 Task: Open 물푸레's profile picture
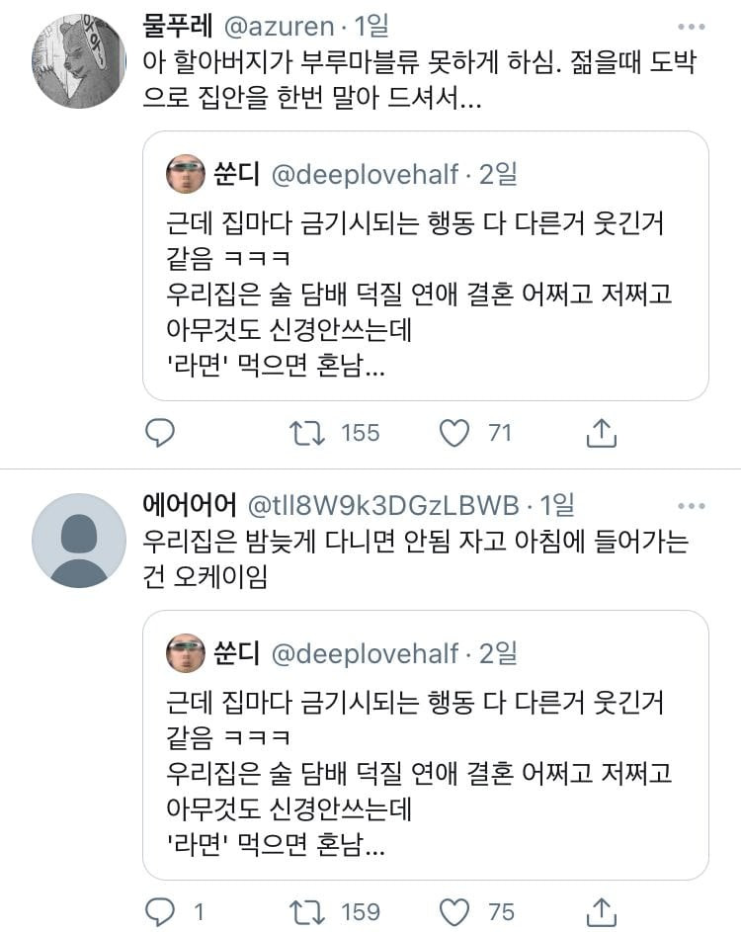[x=79, y=61]
